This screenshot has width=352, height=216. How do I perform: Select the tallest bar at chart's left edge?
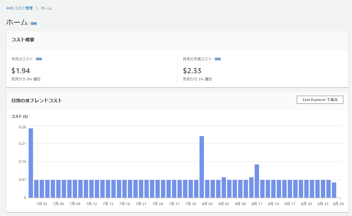[x=31, y=163]
